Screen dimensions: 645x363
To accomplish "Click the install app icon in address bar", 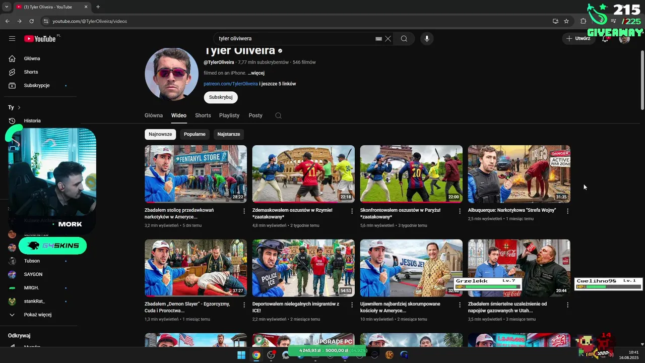I will [555, 21].
